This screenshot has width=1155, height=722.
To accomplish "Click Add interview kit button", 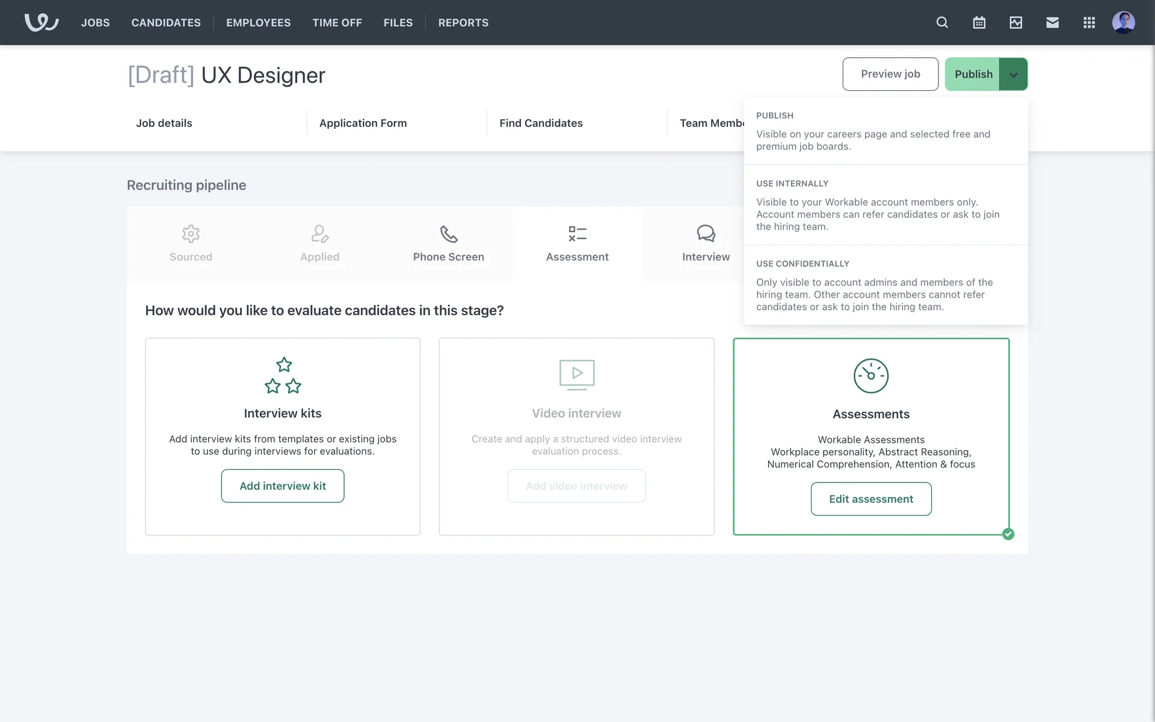I will click(283, 486).
